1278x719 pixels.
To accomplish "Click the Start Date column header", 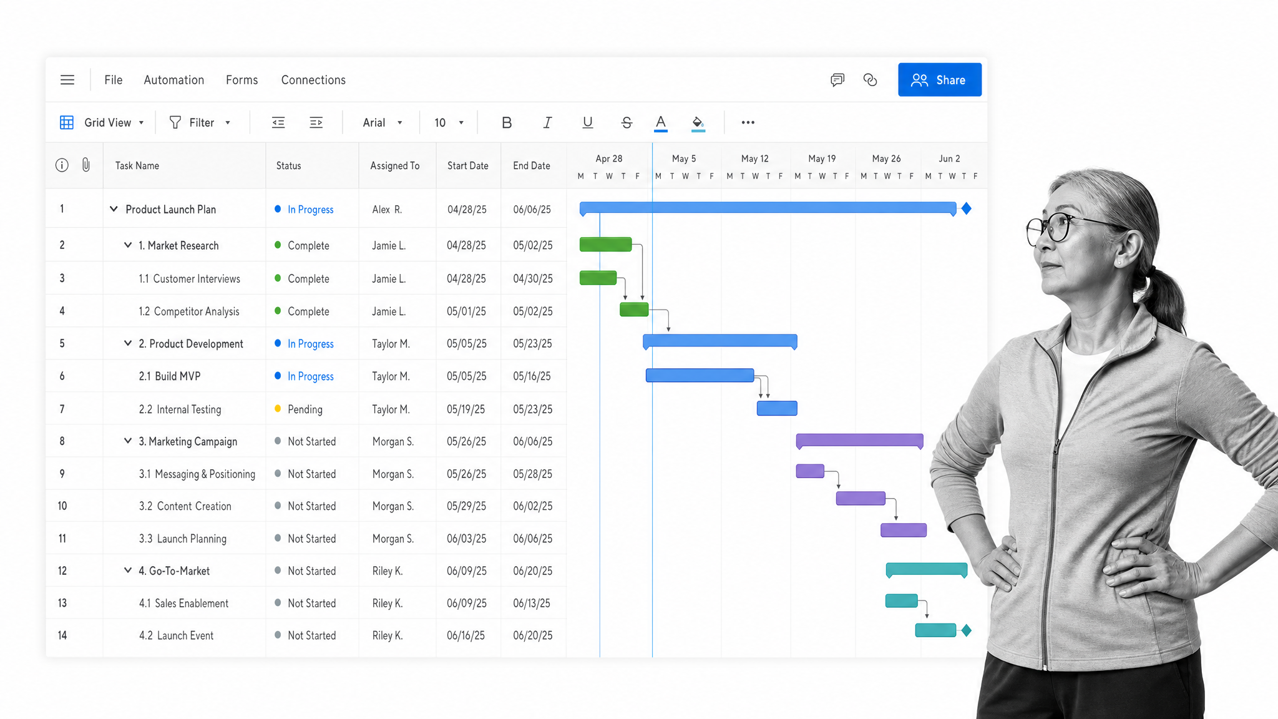I will pyautogui.click(x=468, y=165).
